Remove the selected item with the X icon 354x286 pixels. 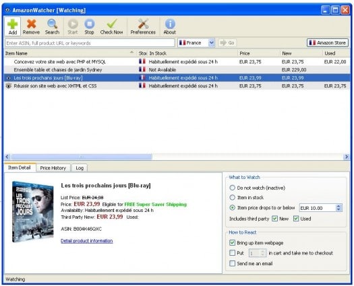31,26
